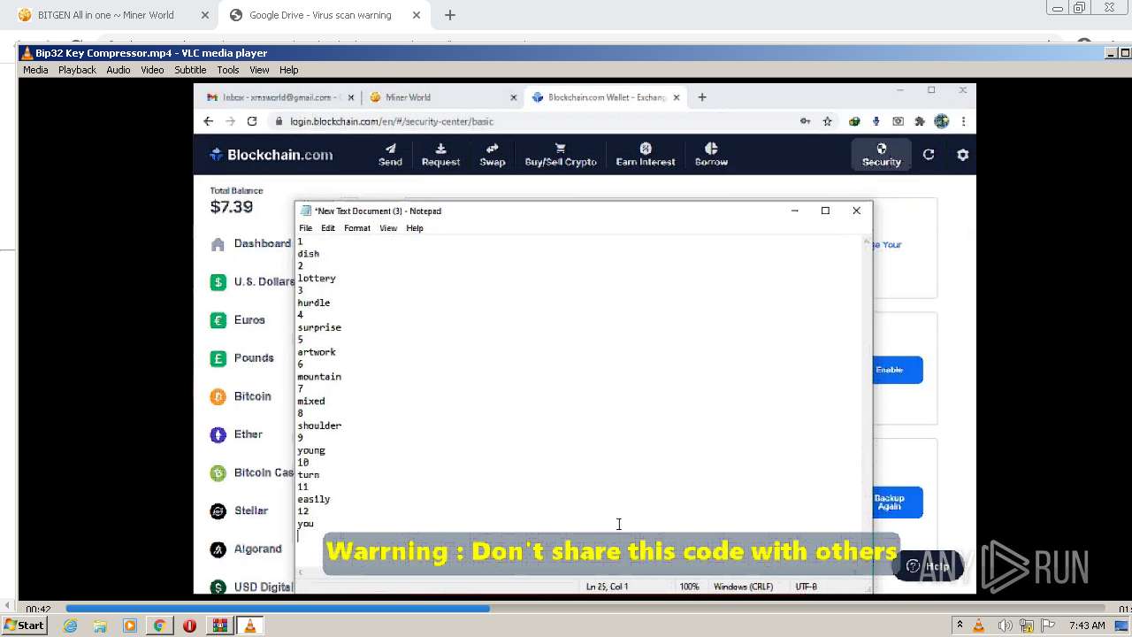1132x637 pixels.
Task: Open Notepad View menu
Action: click(388, 228)
